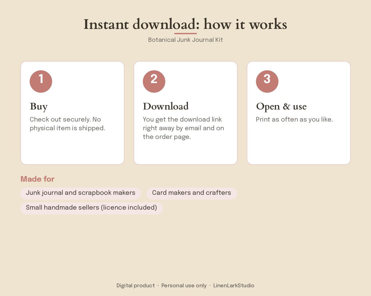Click the Personal use only footer text
Image resolution: width=371 pixels, height=296 pixels.
point(184,286)
